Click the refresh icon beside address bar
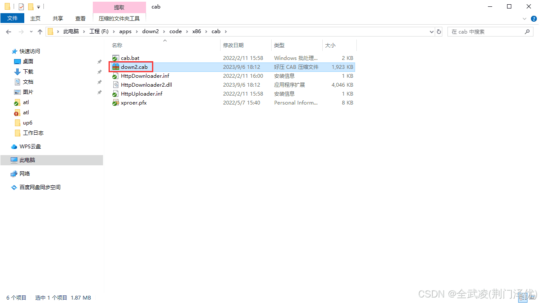539x303 pixels. click(x=439, y=31)
